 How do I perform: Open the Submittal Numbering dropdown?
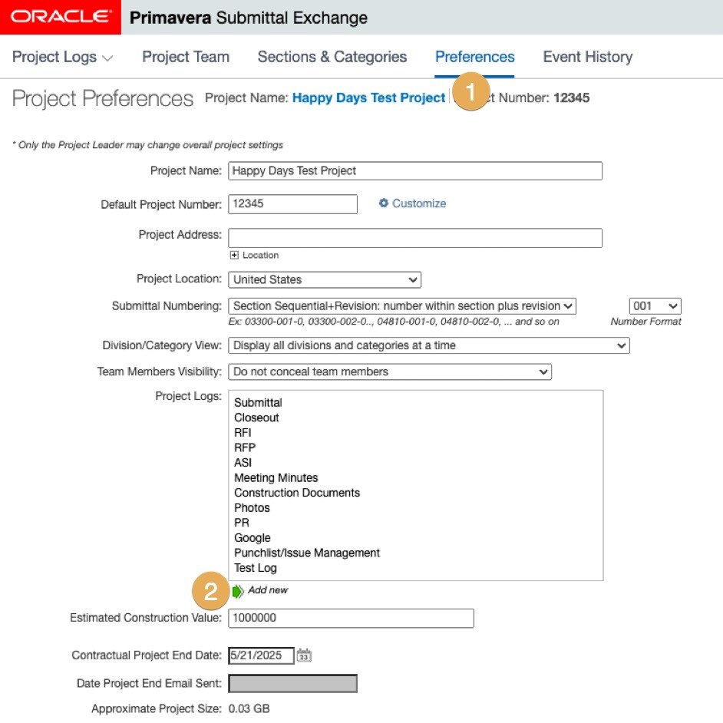tap(402, 305)
